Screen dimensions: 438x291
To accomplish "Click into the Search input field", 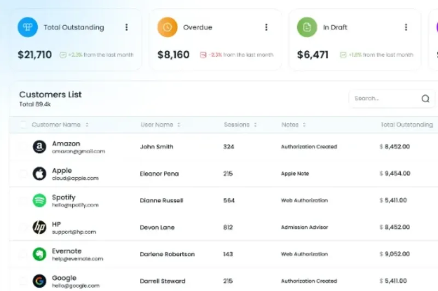I will tap(385, 99).
